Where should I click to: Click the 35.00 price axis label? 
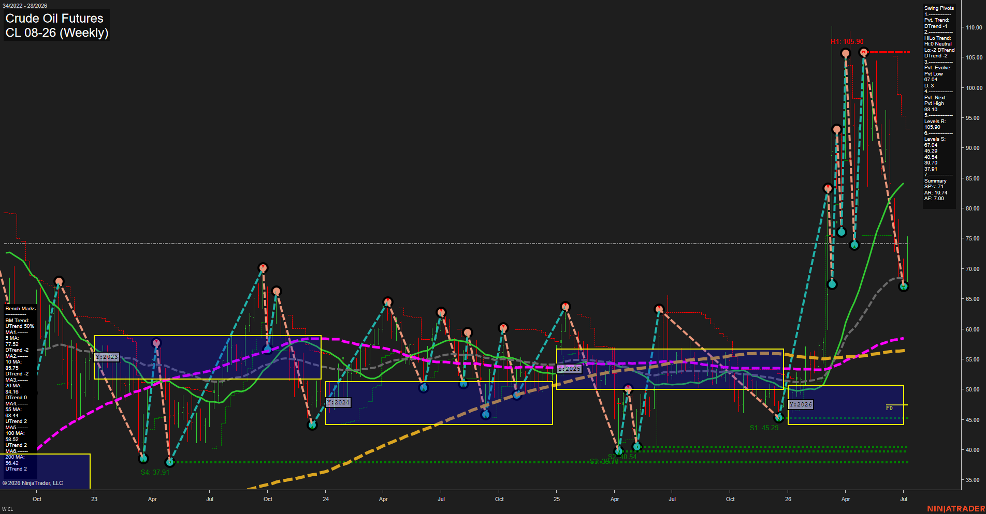click(x=972, y=480)
